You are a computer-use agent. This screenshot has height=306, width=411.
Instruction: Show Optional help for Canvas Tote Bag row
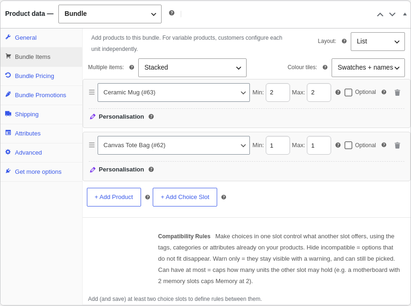(384, 145)
